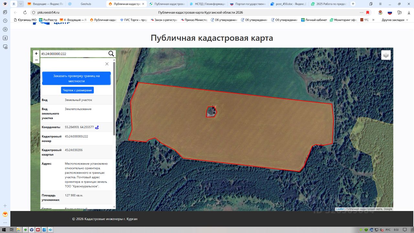Select Землепользование value in panel
Viewport: 414px width, 233px height.
[78, 109]
